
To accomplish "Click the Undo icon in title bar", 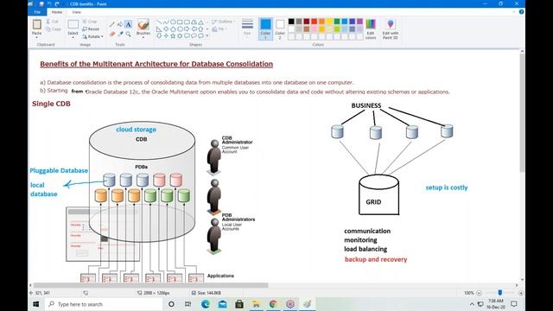I will point(49,3).
